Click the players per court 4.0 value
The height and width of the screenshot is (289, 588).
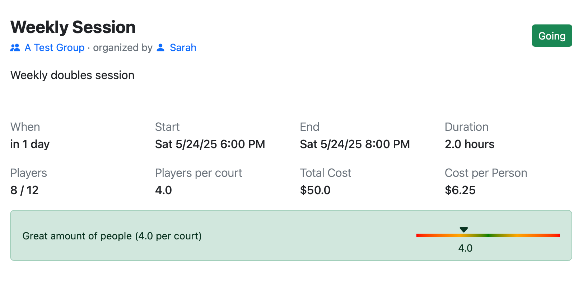pos(163,190)
